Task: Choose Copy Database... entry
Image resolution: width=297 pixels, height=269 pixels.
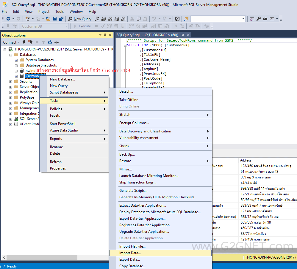Action: click(x=160, y=266)
